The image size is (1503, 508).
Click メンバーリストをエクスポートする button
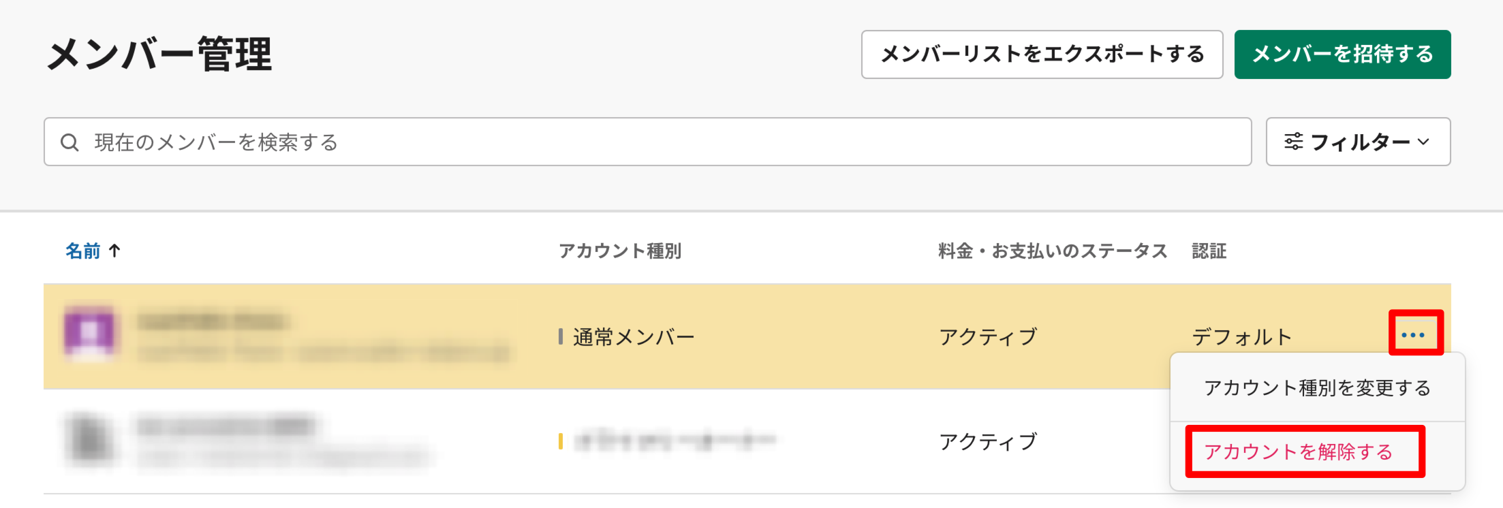tap(1042, 54)
